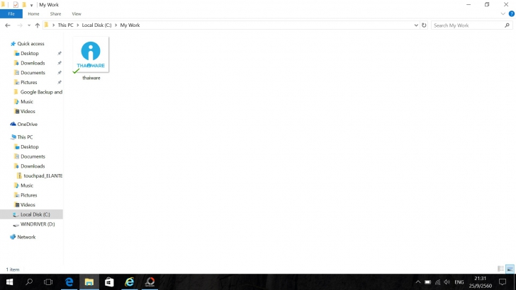
Task: Select Quick access in the navigation pane
Action: pyautogui.click(x=30, y=44)
